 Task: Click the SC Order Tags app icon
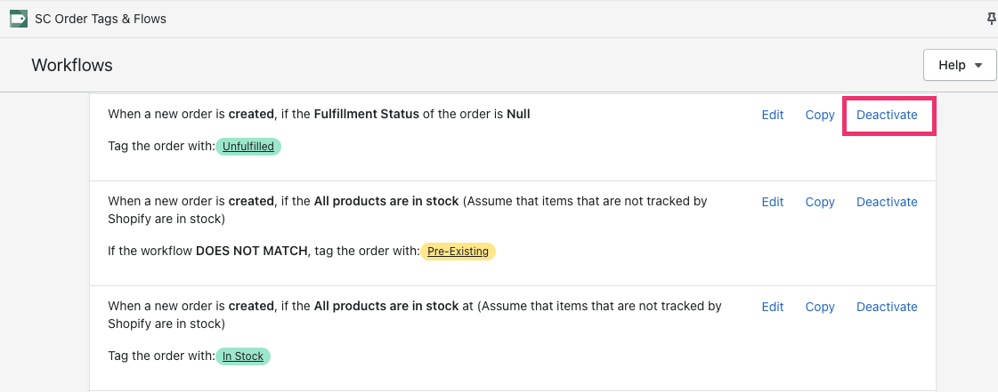19,19
